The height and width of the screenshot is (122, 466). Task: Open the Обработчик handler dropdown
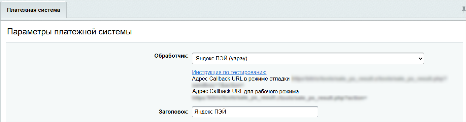coord(308,58)
